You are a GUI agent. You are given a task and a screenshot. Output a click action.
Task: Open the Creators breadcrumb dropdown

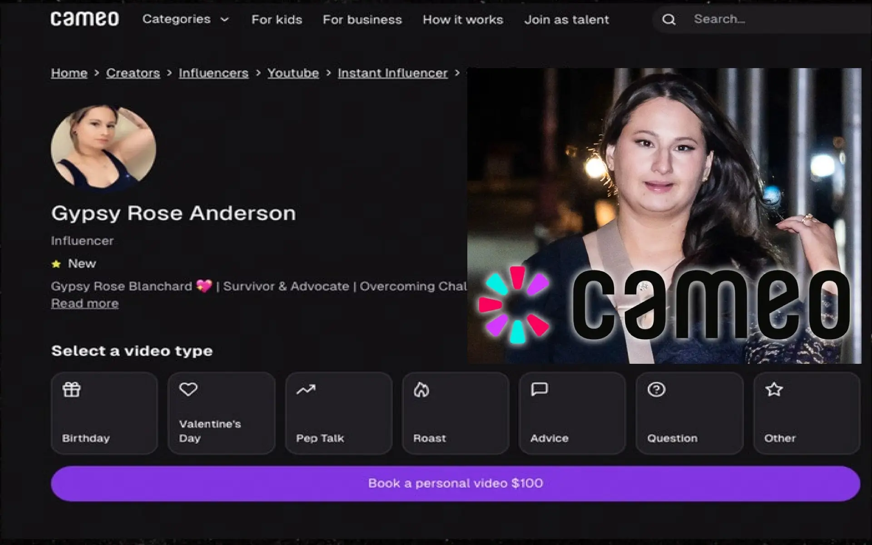coord(133,73)
